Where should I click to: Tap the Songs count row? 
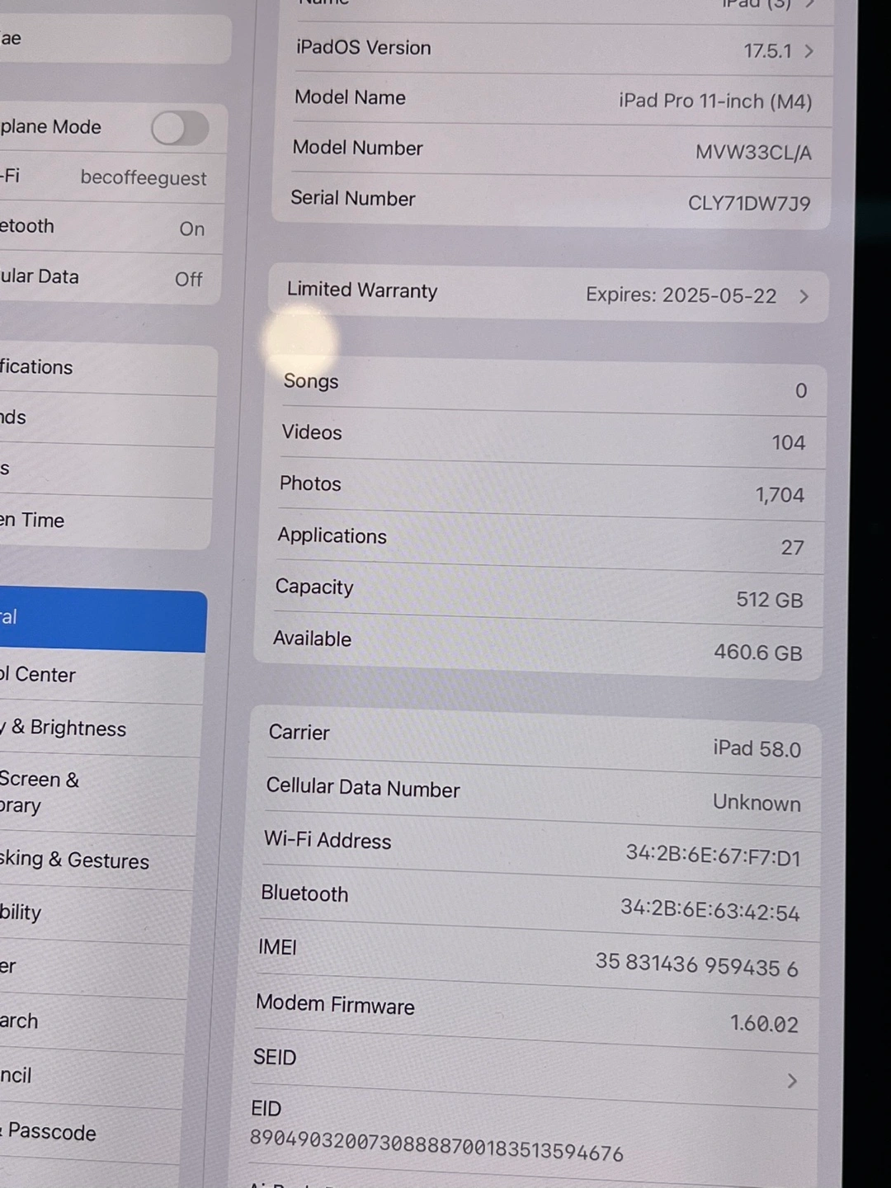pos(545,387)
